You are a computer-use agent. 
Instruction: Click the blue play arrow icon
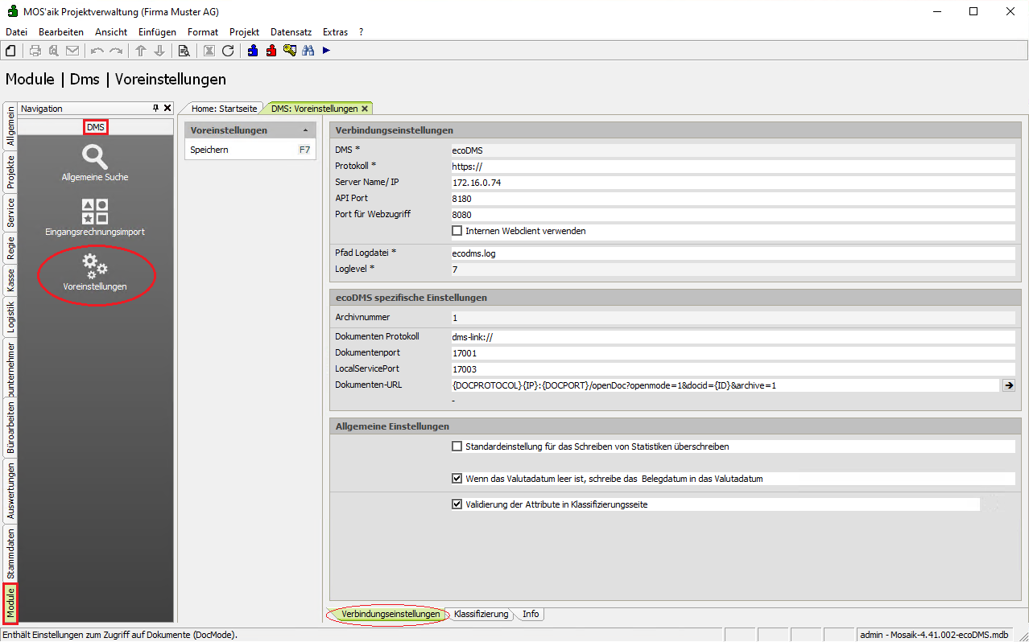point(326,51)
